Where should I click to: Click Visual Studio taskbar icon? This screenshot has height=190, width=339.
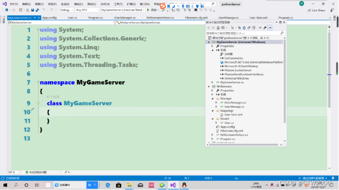click(x=173, y=185)
